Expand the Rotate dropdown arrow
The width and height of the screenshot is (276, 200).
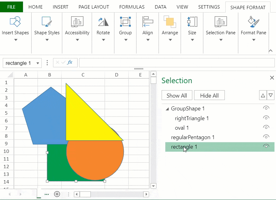click(104, 40)
